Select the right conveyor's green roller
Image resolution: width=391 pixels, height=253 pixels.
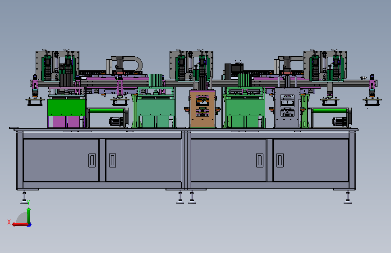coord(329,110)
